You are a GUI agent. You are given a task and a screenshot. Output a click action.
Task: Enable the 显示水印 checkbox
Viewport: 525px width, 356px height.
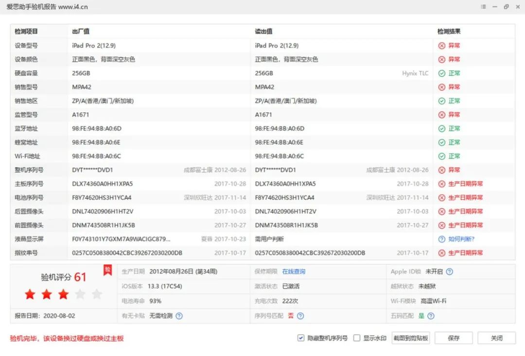click(357, 338)
